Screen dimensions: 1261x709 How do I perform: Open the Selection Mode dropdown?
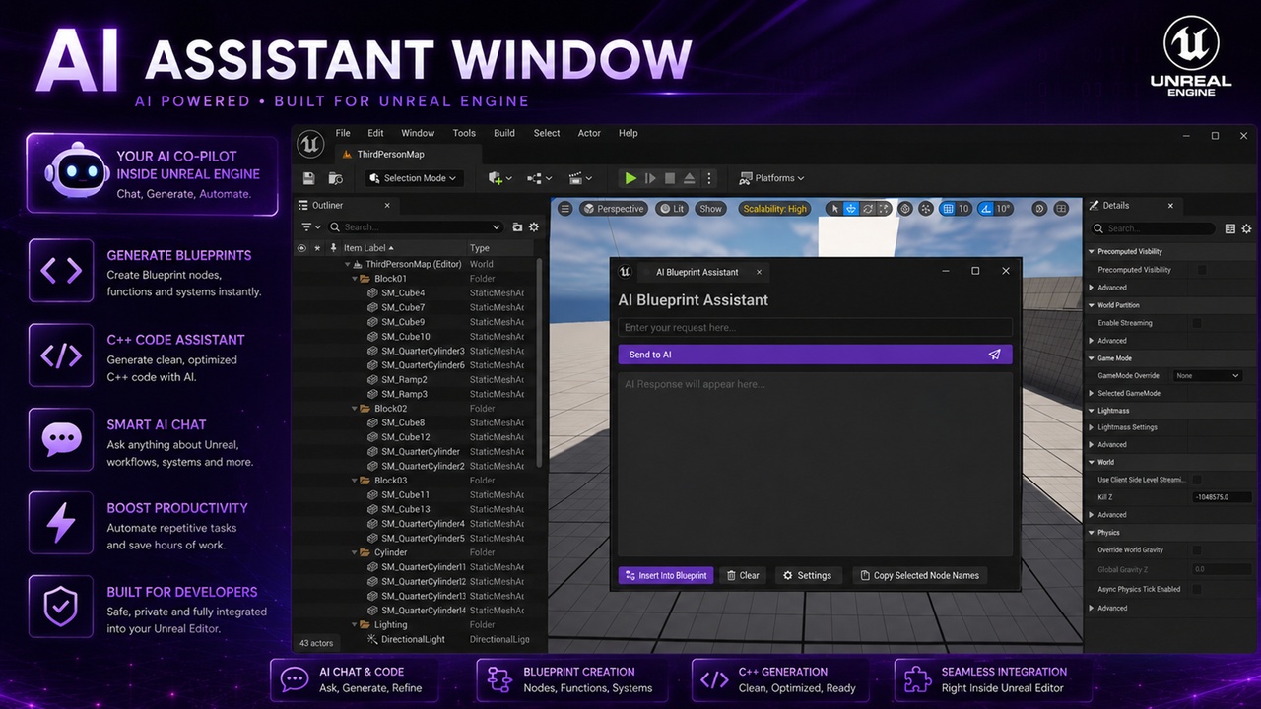point(413,178)
